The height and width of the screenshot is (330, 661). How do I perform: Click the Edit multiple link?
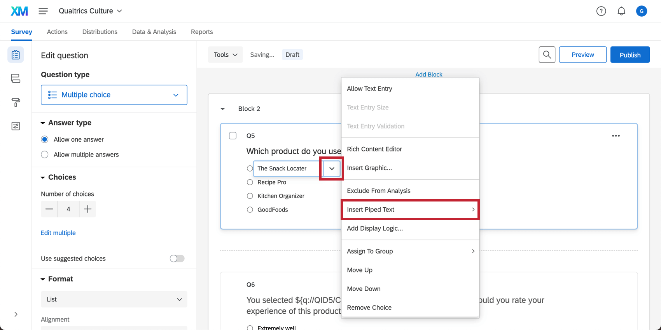(x=58, y=233)
